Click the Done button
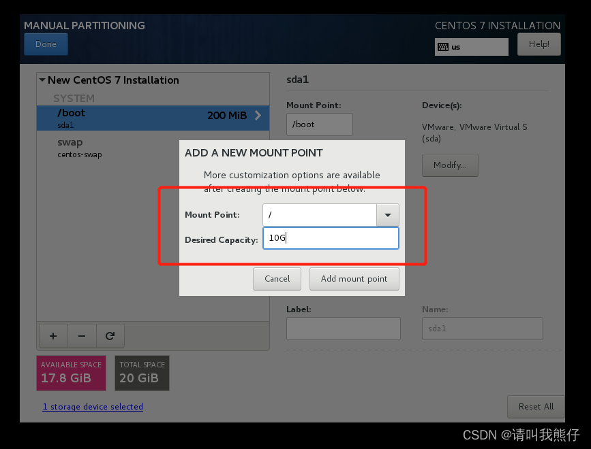591x449 pixels. point(46,44)
